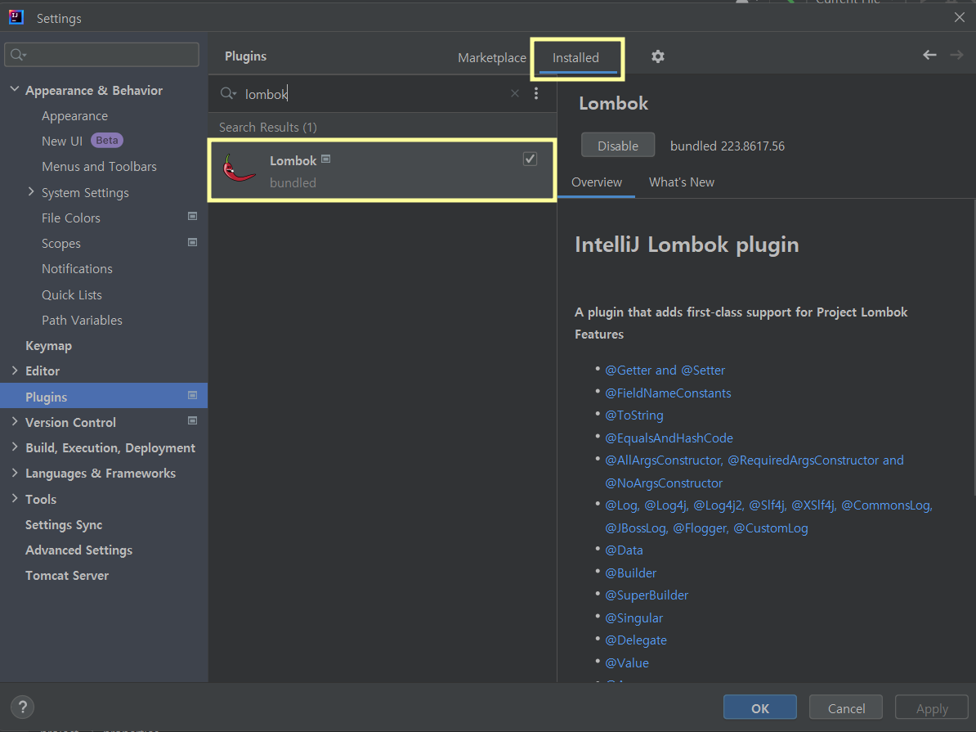Click the Apply button
This screenshot has height=732, width=976.
[x=932, y=707]
